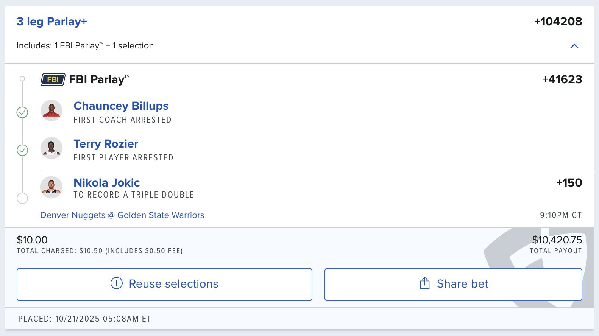
Task: Click the plus circle icon in Reuse selections
Action: 117,283
